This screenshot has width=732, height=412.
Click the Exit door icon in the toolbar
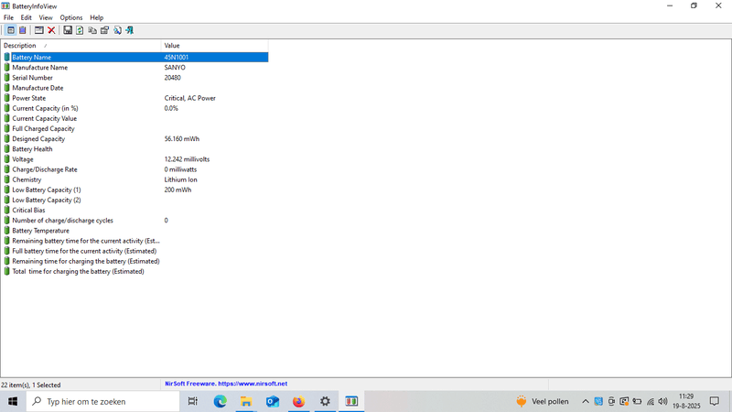coord(129,30)
